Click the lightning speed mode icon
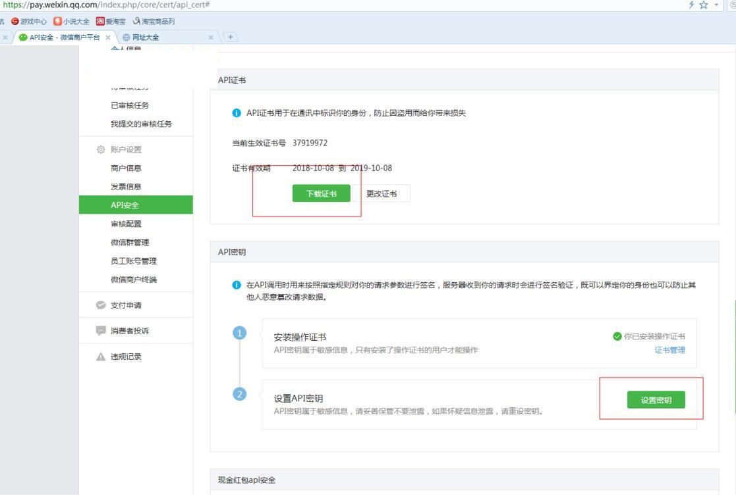 689,5
